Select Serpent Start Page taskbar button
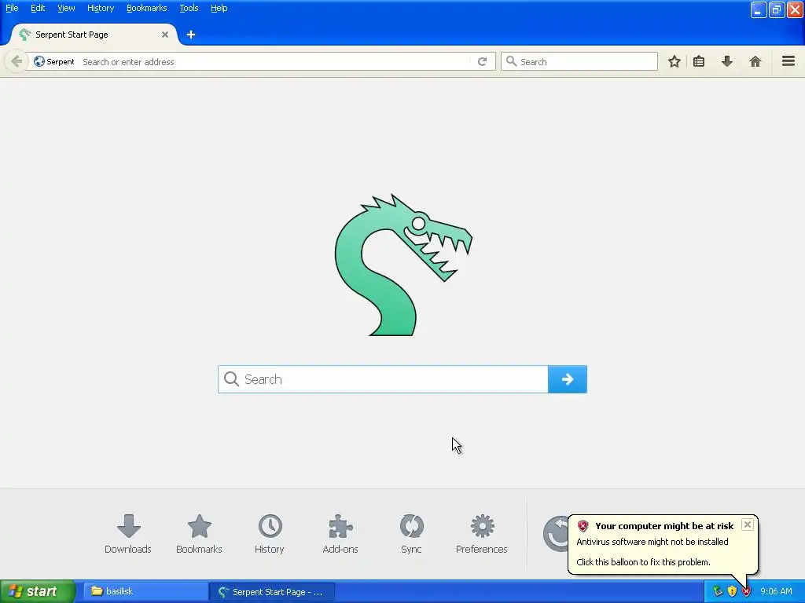805x603 pixels. [x=272, y=592]
